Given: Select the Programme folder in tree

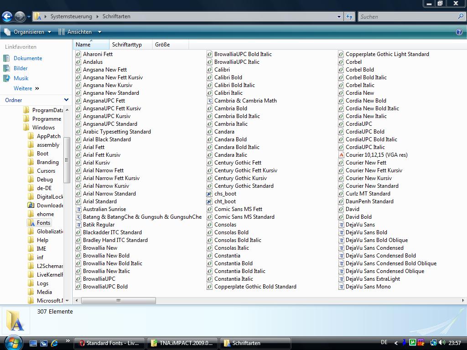Looking at the screenshot, I should (x=47, y=119).
